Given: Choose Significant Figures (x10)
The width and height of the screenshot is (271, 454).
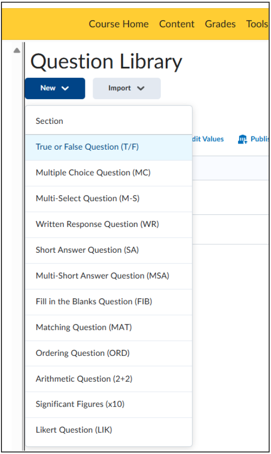Looking at the screenshot, I should [x=109, y=404].
